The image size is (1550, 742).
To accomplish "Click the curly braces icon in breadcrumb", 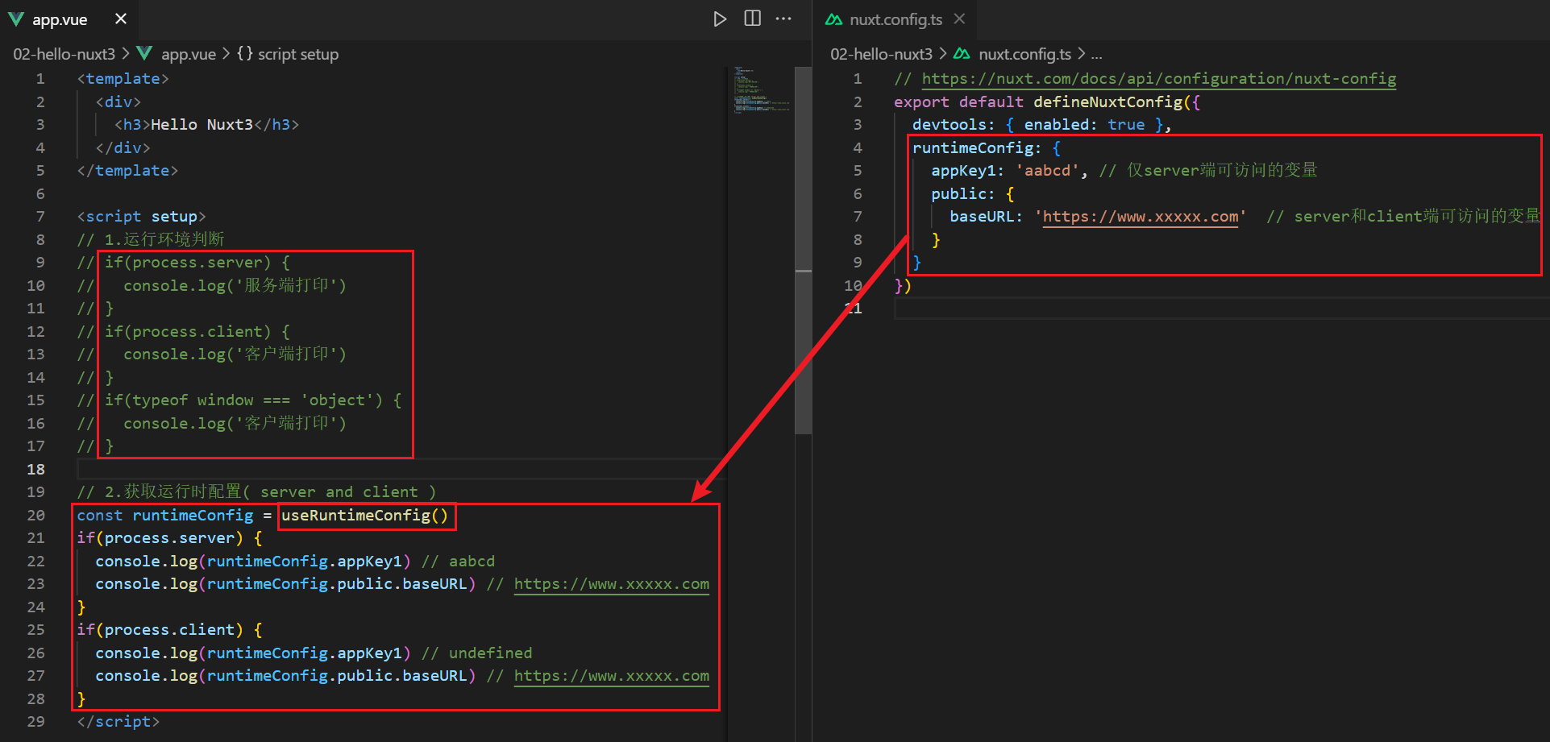I will tap(245, 53).
